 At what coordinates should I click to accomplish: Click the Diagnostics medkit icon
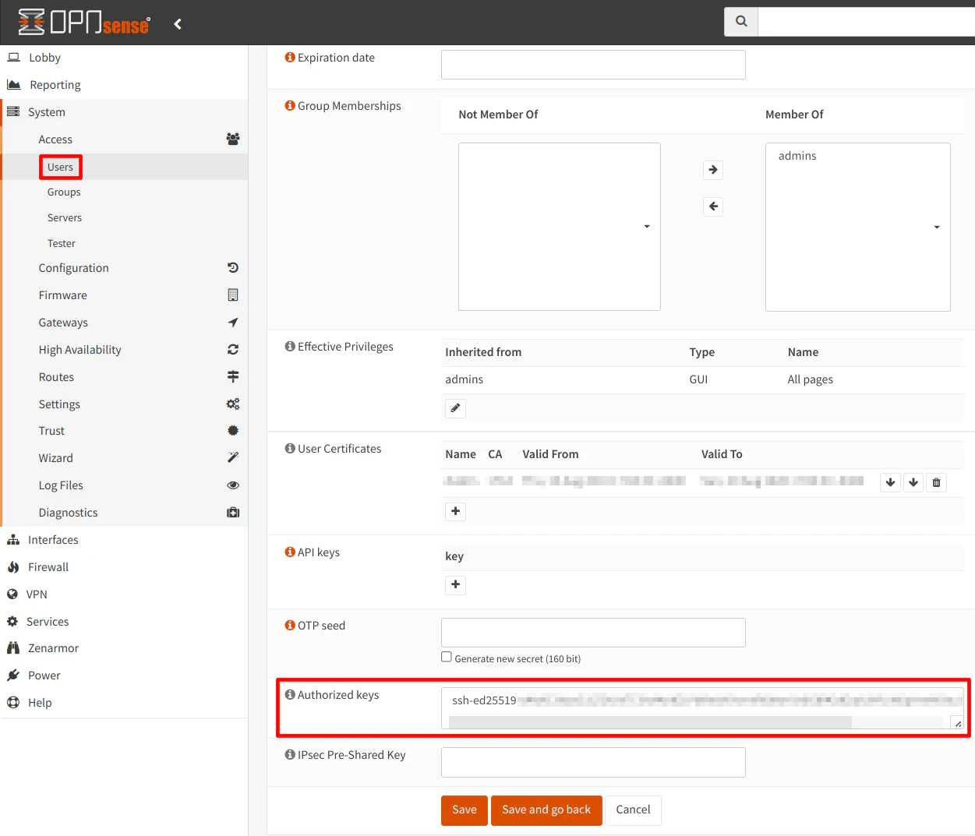tap(233, 513)
